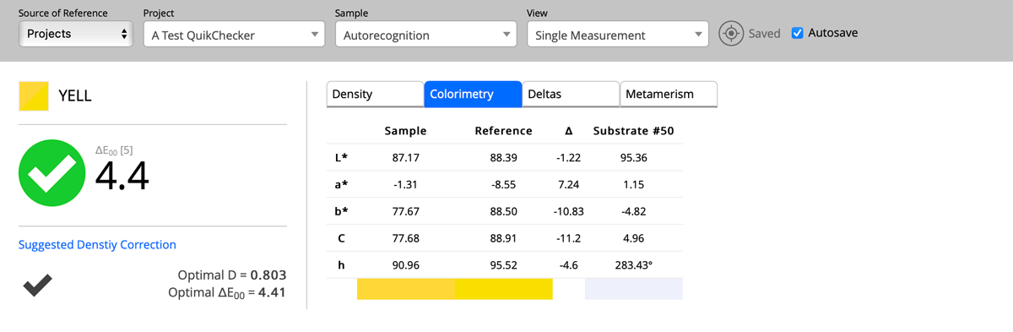Click the Reference yellow color swatch

click(x=504, y=288)
